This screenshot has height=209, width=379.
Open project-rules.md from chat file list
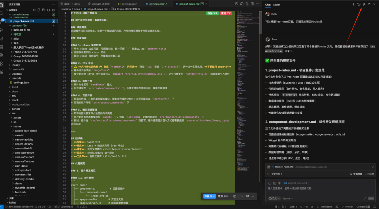tap(284, 167)
